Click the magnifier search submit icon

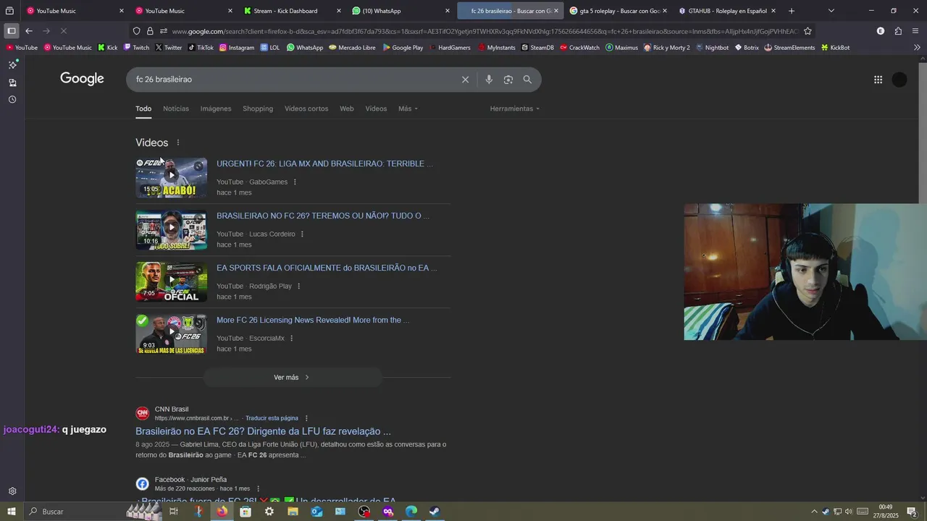click(x=527, y=80)
